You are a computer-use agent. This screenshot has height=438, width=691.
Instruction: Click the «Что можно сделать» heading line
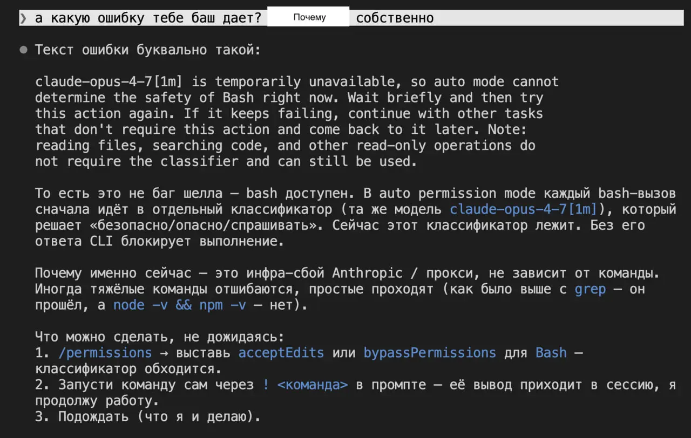159,337
